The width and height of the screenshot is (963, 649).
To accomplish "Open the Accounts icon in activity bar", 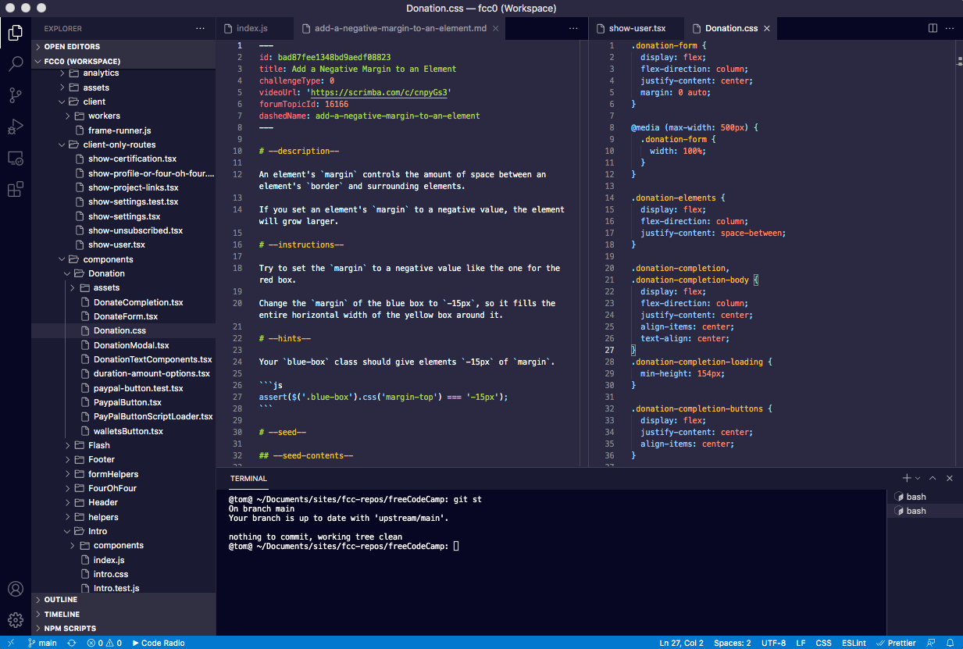I will pos(16,589).
